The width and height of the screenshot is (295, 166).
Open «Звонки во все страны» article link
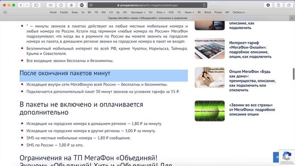252,110
